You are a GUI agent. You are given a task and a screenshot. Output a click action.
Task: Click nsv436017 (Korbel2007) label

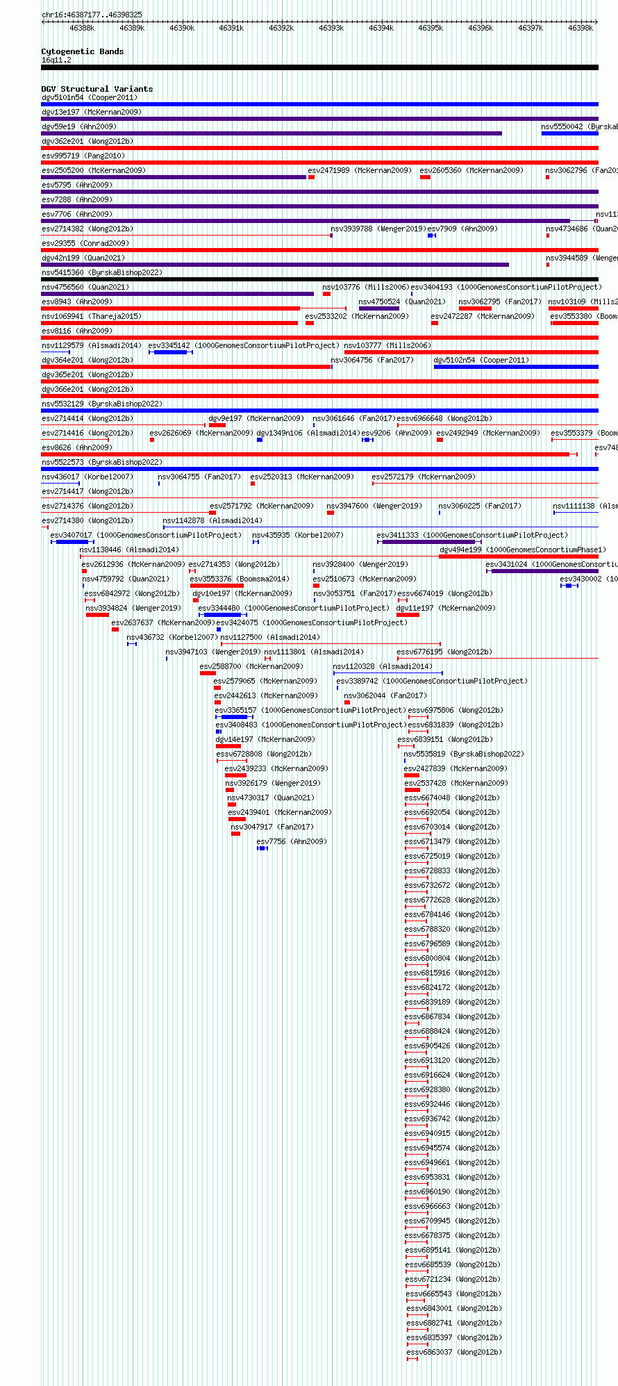click(87, 477)
